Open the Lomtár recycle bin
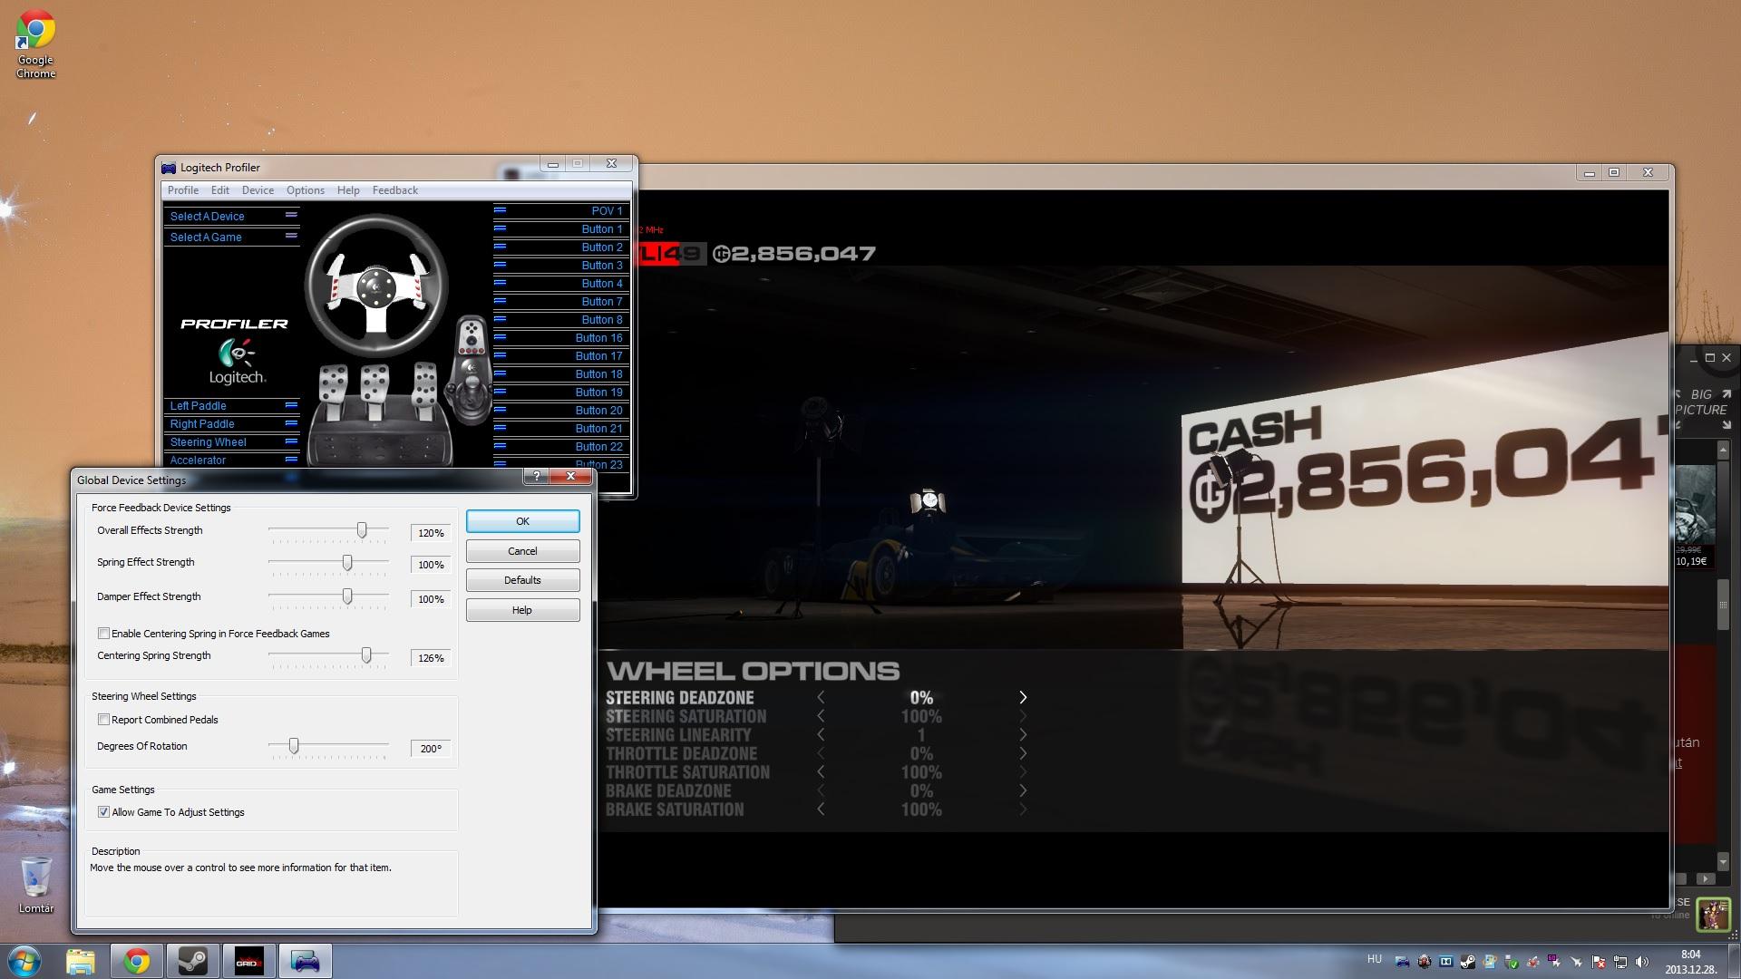 36,881
